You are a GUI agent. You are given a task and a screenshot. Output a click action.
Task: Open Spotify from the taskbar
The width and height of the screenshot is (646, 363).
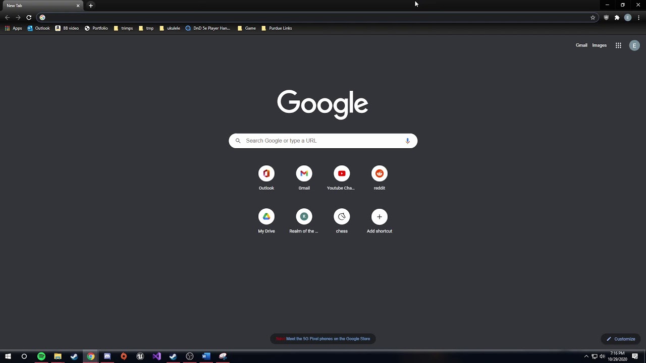[x=41, y=356]
